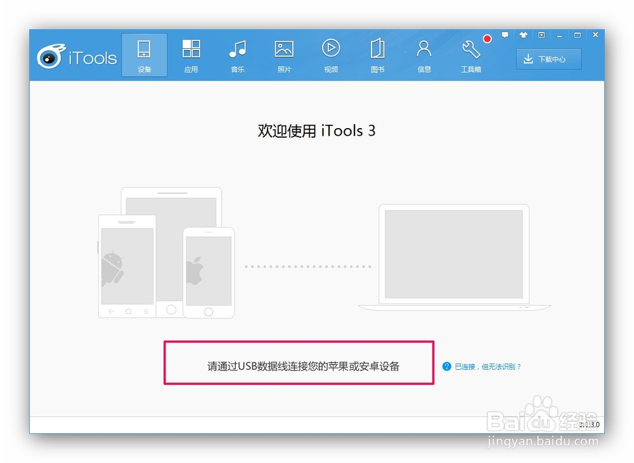Open the 音乐 (Music) section

click(237, 55)
